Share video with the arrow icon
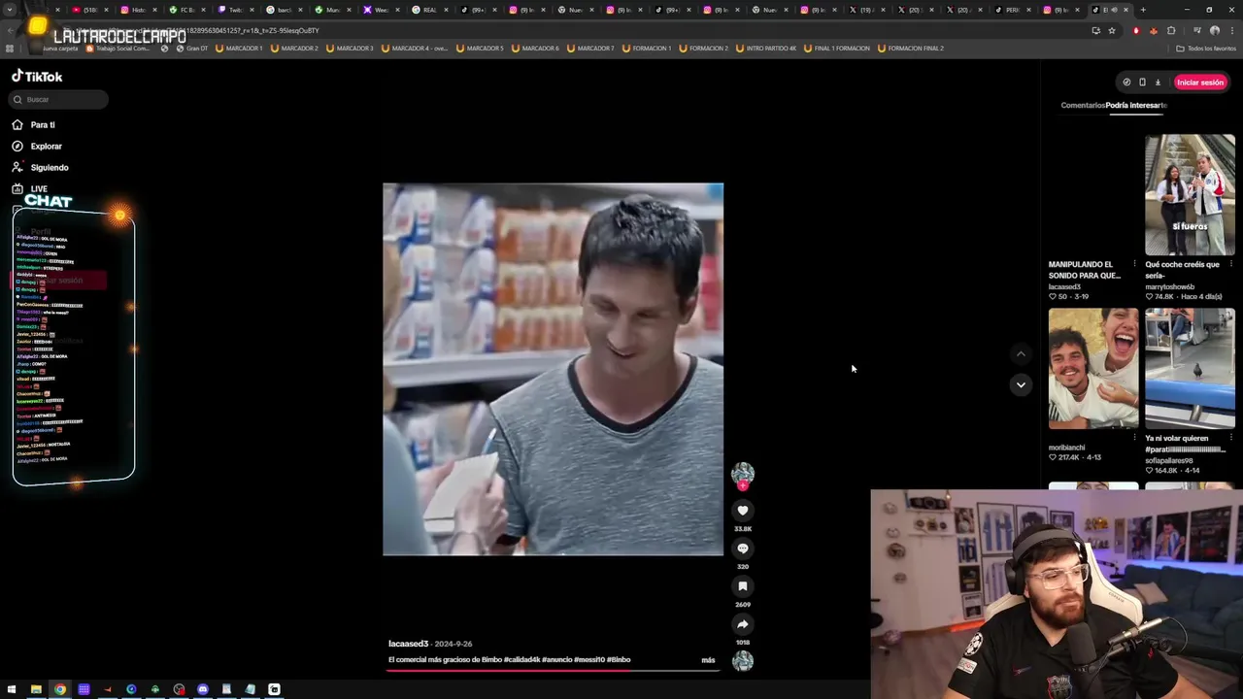This screenshot has height=699, width=1243. point(743,623)
